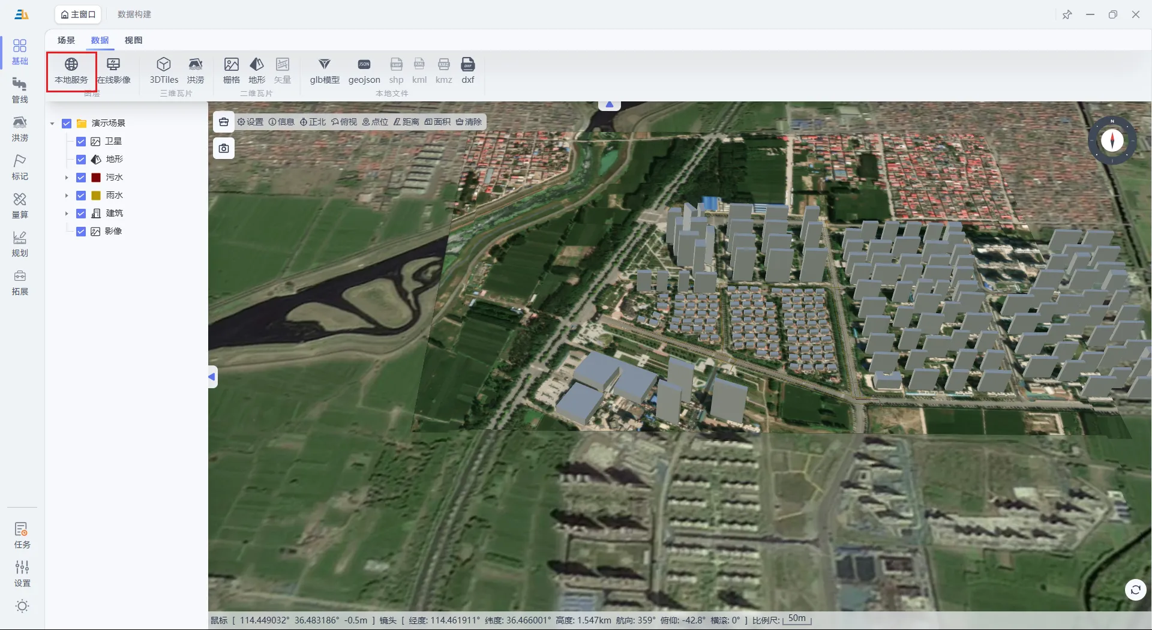Import a dxf file
Viewport: 1152px width, 630px height.
point(468,71)
